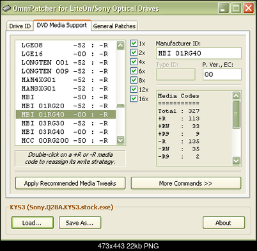
Task: Click the Load... button
Action: tap(33, 223)
